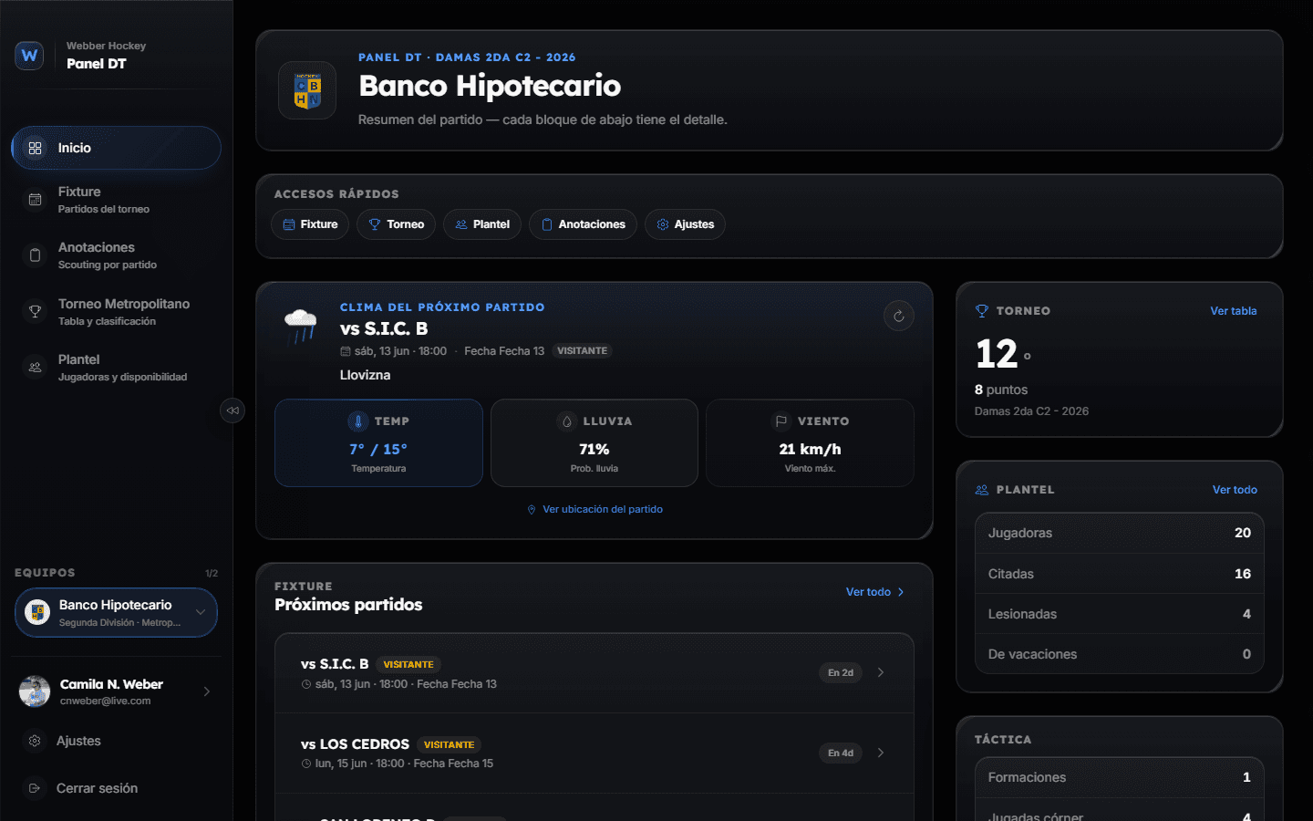The image size is (1313, 821).
Task: Open Camila N. Weber profile chevron
Action: click(207, 691)
